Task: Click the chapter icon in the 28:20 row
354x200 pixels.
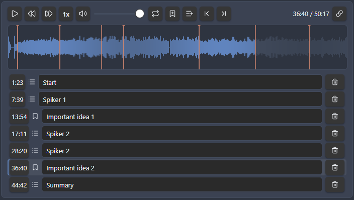Action: point(35,150)
